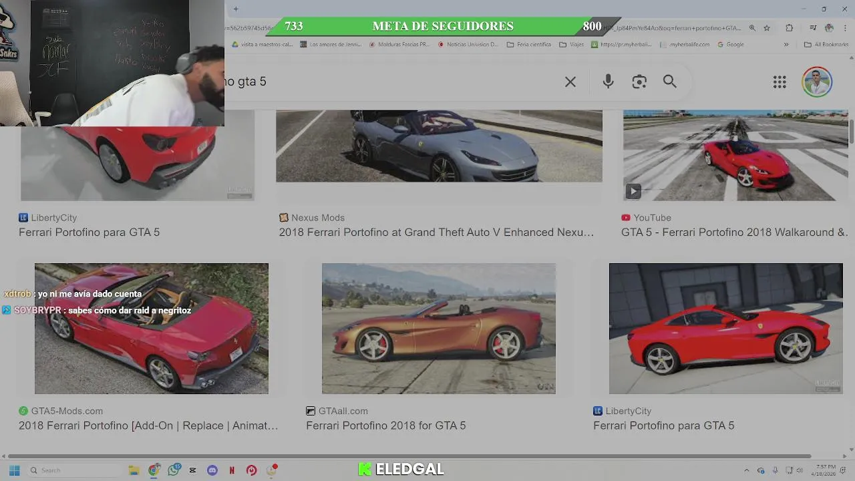Open File Explorer from the taskbar

[x=134, y=470]
